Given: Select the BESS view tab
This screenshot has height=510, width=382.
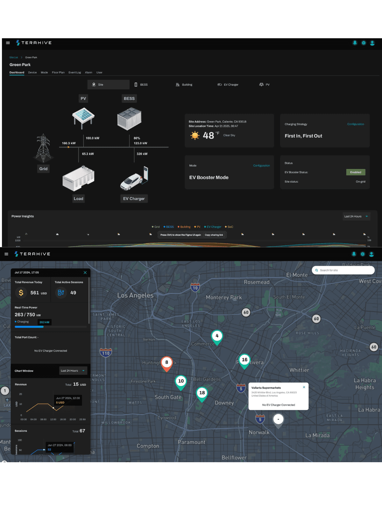Looking at the screenshot, I should click(x=141, y=84).
